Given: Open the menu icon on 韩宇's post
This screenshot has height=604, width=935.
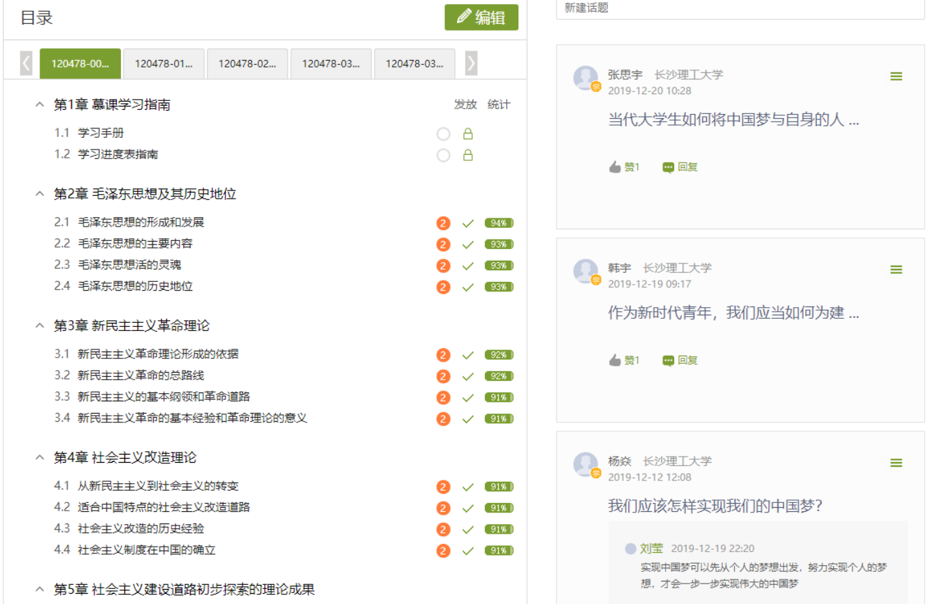Looking at the screenshot, I should point(896,270).
